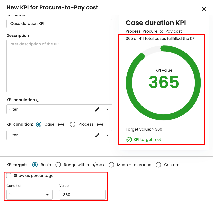This screenshot has height=201, width=213.
Task: Open the Condition operator dropdown
Action: coord(29,195)
